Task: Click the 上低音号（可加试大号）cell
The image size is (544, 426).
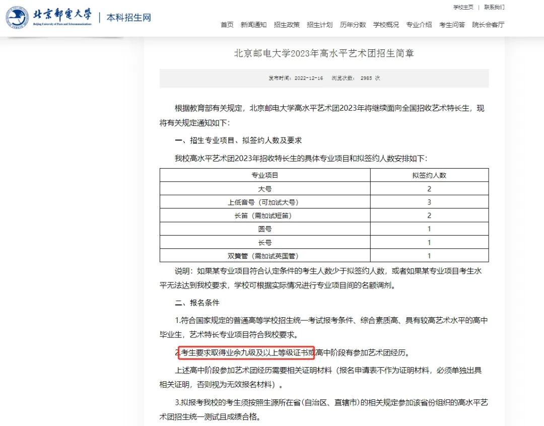Action: (x=265, y=202)
